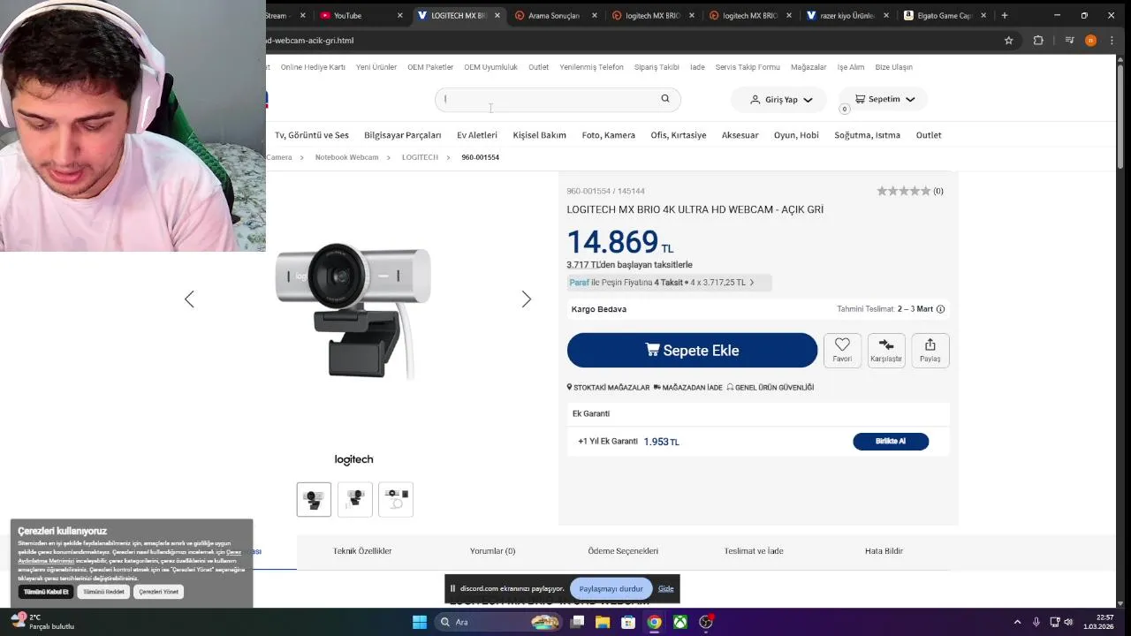Viewport: 1131px width, 636px height.
Task: Open Chrome media control icon
Action: [1069, 41]
